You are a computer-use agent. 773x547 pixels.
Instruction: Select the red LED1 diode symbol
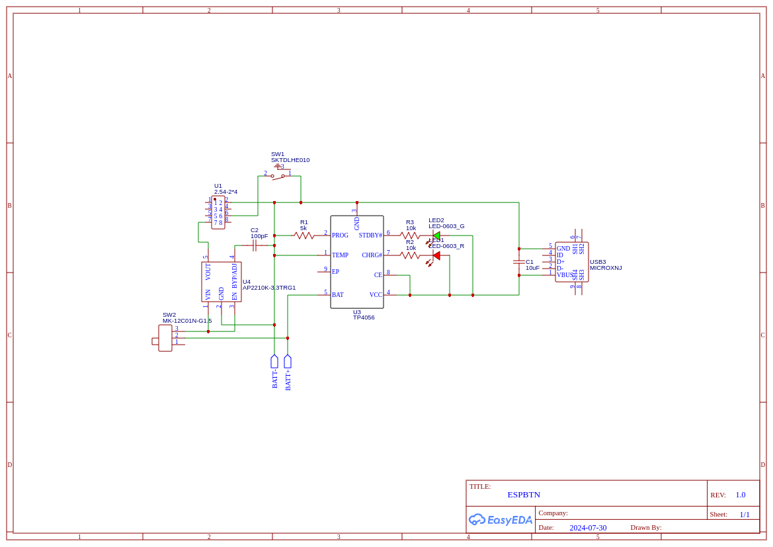(436, 255)
